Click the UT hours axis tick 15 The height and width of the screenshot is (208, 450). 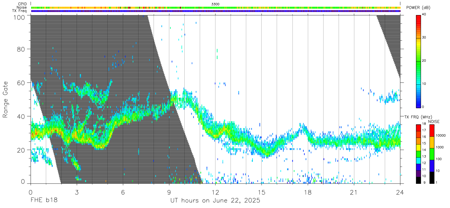click(262, 192)
